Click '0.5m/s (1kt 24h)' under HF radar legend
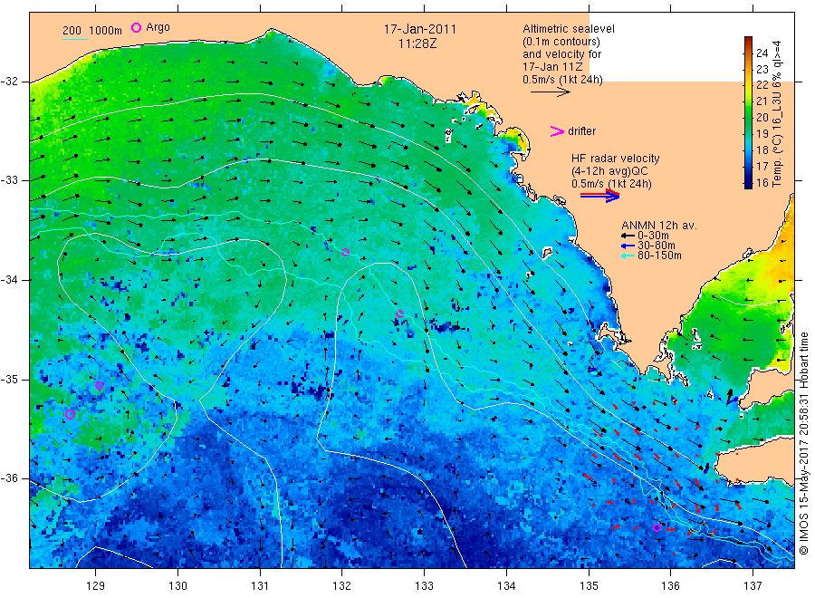The image size is (815, 598). click(611, 184)
